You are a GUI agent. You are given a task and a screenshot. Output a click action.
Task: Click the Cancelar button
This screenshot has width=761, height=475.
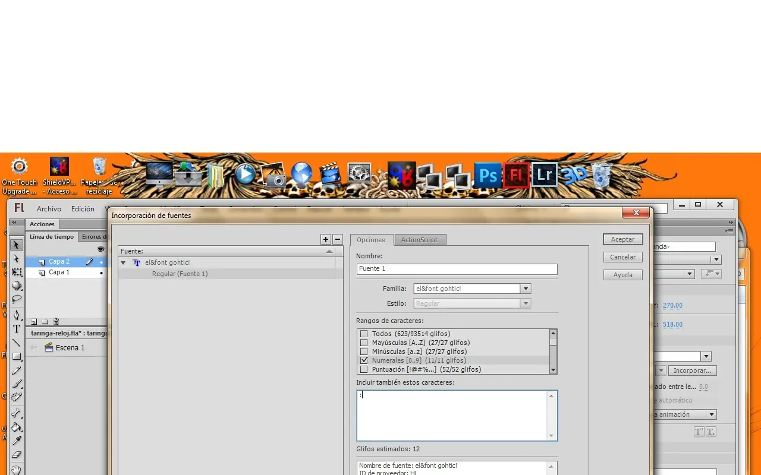(623, 257)
